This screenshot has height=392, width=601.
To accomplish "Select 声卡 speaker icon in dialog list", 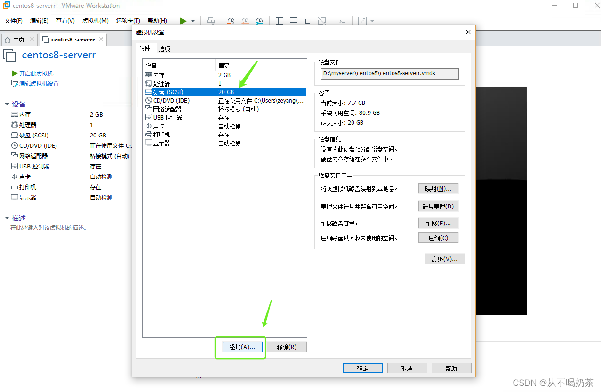I will 149,126.
